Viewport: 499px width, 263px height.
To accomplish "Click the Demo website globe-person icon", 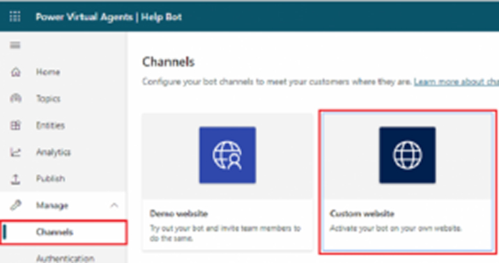I will pyautogui.click(x=227, y=155).
